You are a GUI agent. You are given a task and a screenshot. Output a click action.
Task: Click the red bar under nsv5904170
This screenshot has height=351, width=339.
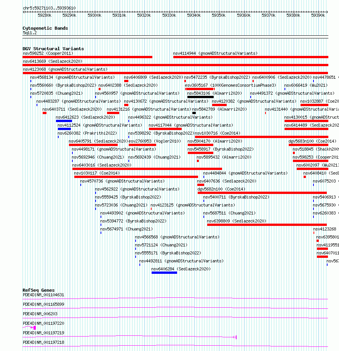tap(200, 145)
